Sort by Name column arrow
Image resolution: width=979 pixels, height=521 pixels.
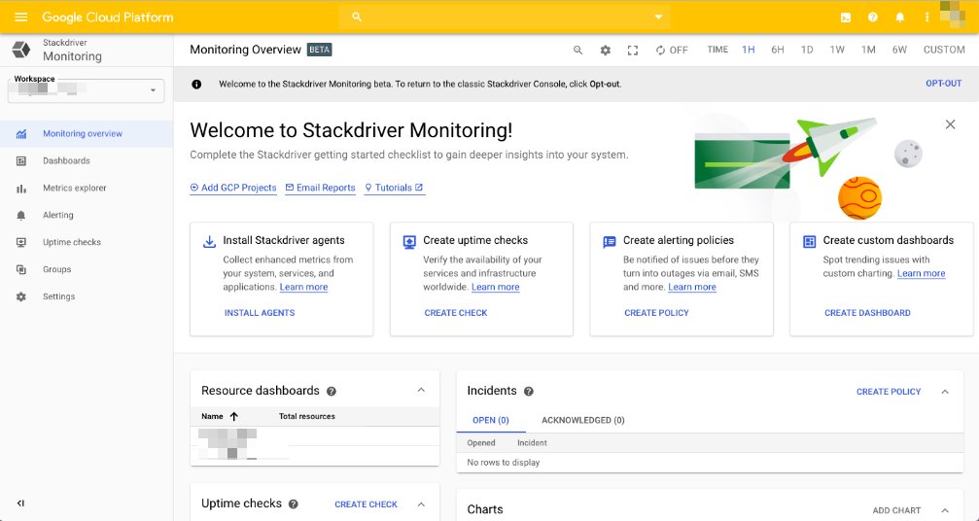[x=234, y=416]
